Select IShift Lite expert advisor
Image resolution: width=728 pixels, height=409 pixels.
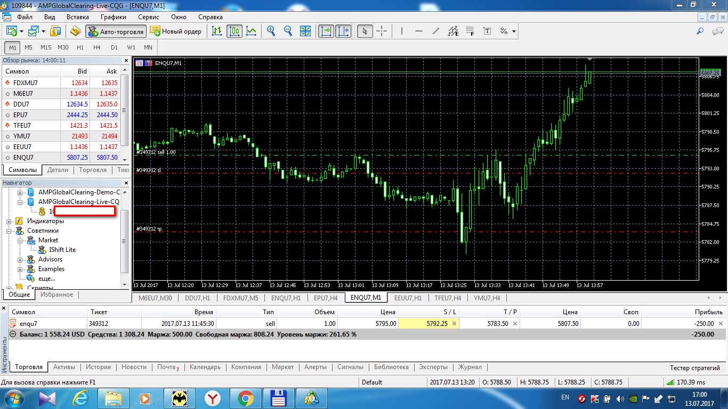[62, 250]
